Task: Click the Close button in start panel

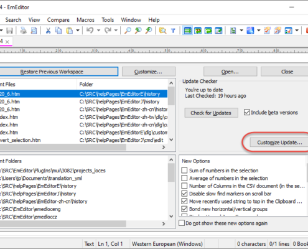Action: [284, 72]
